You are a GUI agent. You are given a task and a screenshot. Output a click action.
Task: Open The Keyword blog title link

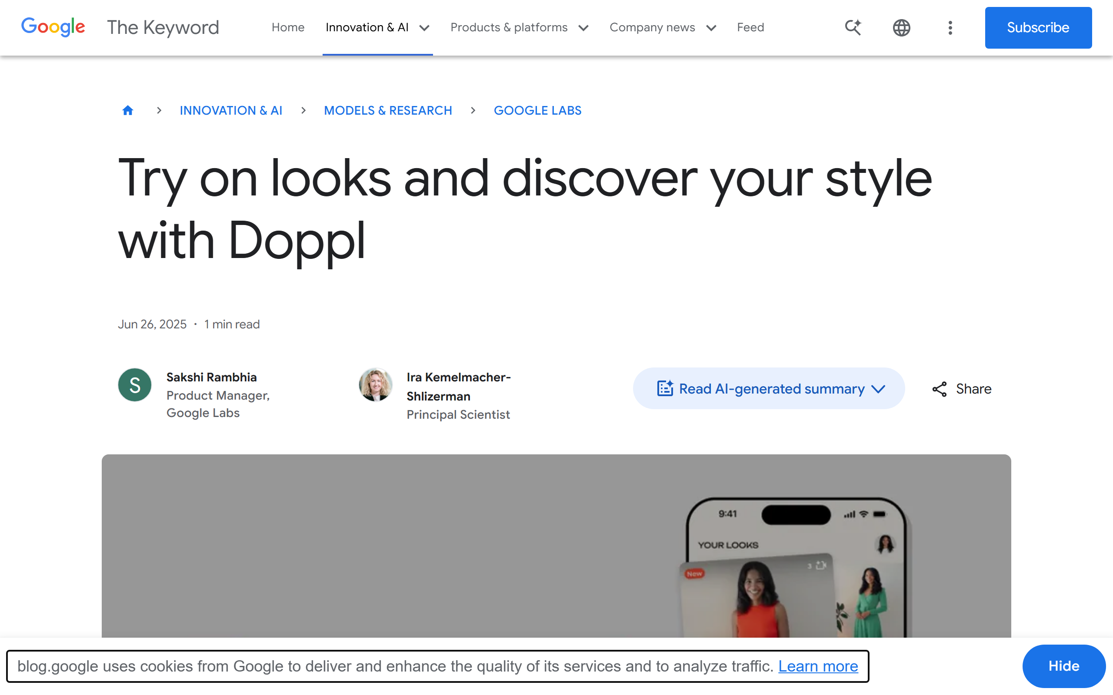click(x=163, y=27)
